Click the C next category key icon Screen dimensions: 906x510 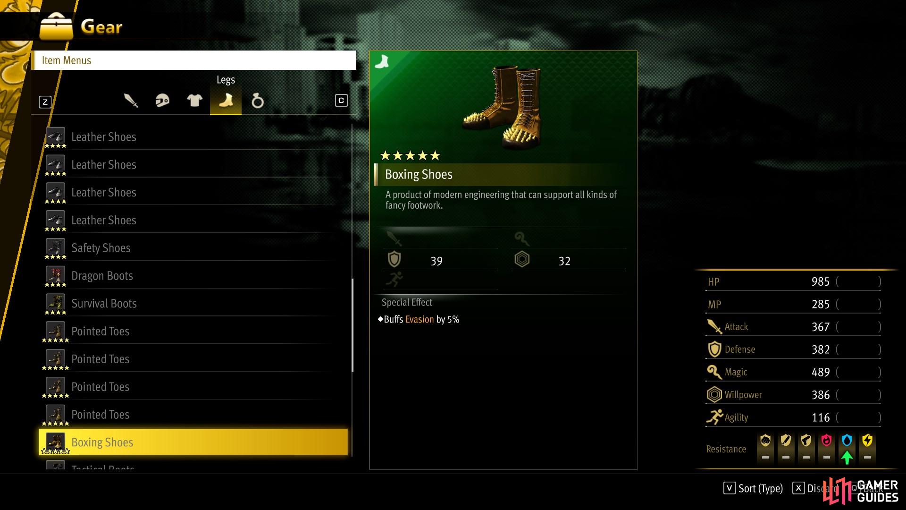[x=341, y=101]
